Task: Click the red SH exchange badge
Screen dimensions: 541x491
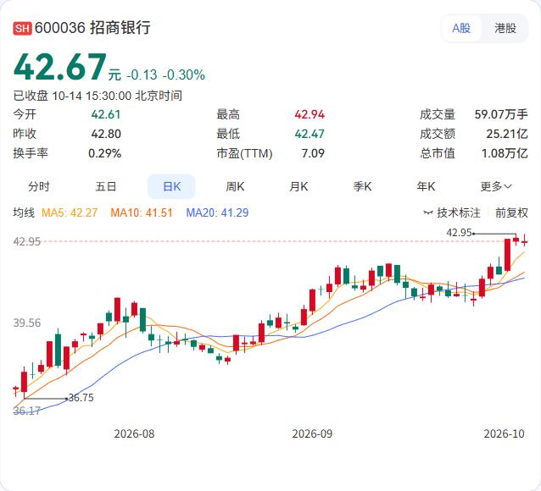Action: [x=22, y=28]
